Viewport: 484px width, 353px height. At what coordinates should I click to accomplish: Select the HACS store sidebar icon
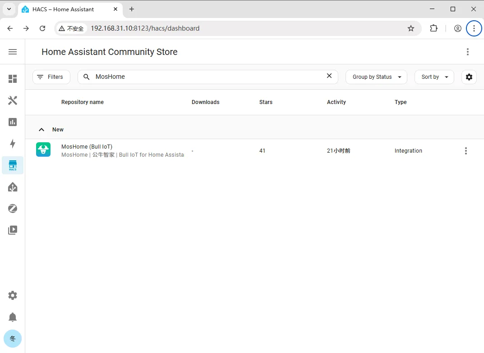(13, 165)
